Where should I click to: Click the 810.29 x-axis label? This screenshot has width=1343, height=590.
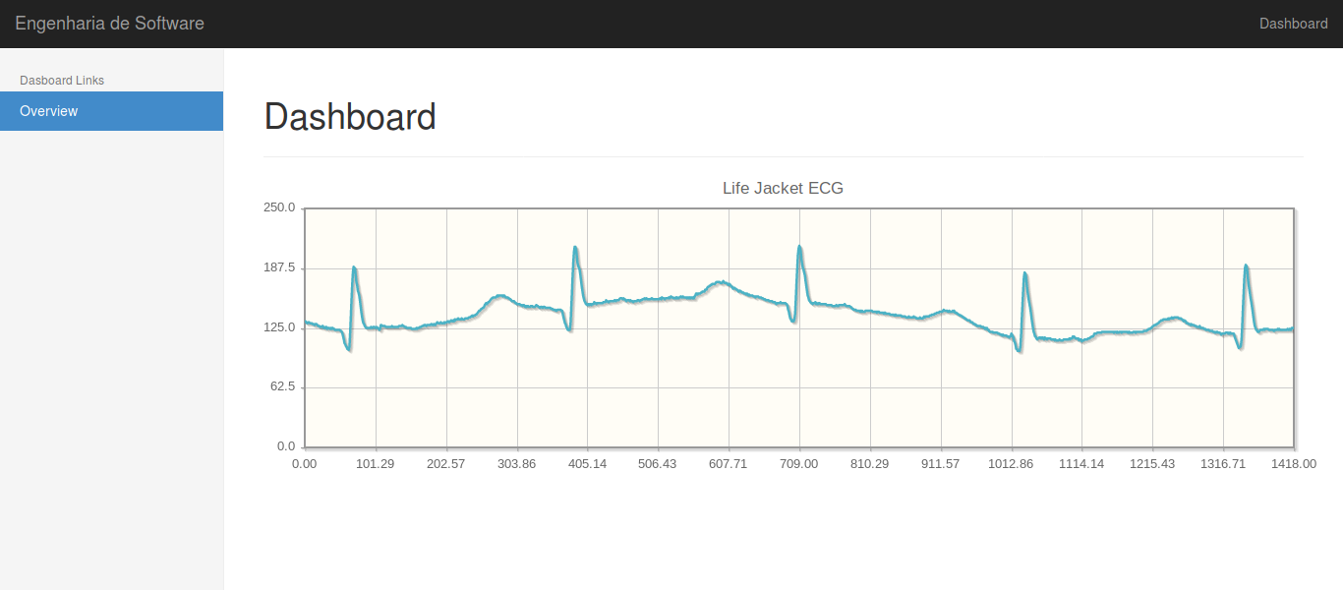coord(870,464)
